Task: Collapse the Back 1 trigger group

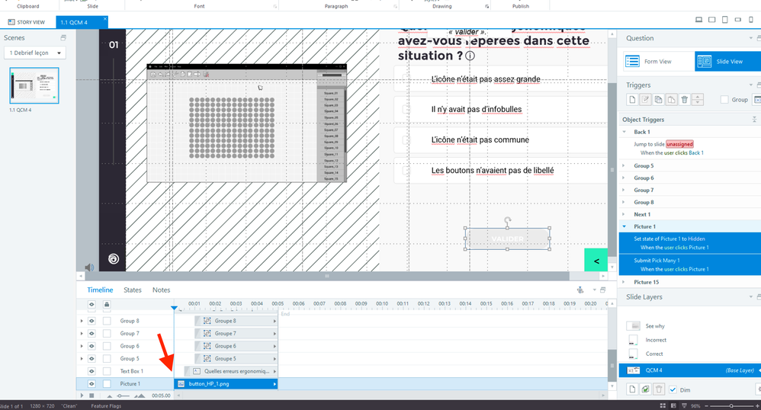Action: tap(625, 132)
